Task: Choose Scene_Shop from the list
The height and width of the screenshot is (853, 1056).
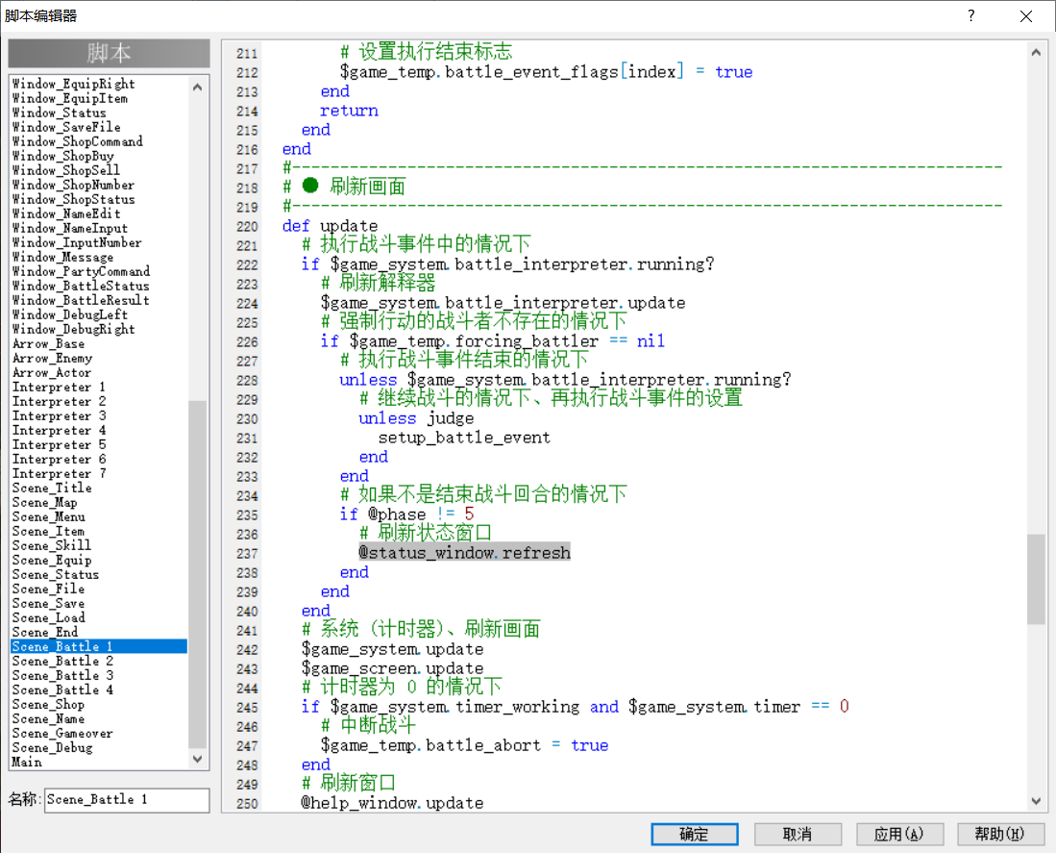Action: [99, 705]
